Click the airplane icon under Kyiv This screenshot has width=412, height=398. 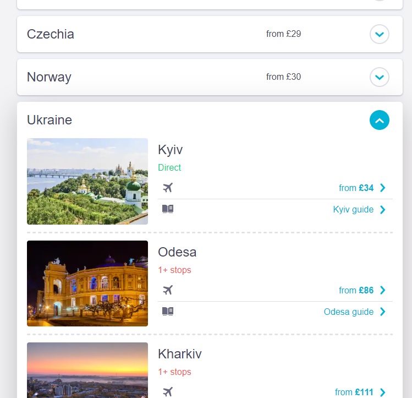[x=168, y=188]
